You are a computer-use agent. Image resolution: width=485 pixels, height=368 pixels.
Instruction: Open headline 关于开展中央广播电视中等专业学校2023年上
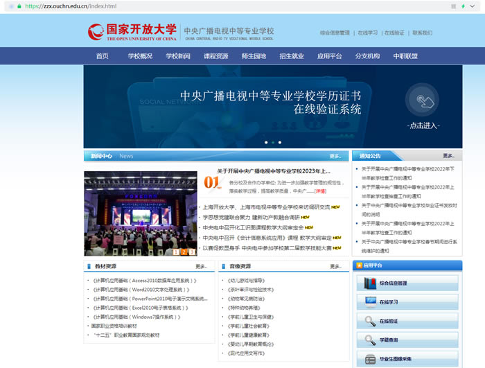click(x=274, y=171)
